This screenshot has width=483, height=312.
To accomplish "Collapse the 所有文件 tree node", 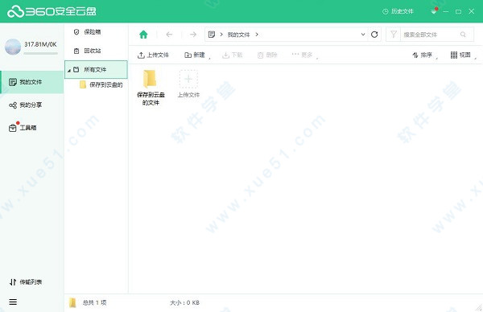I will pos(69,71).
